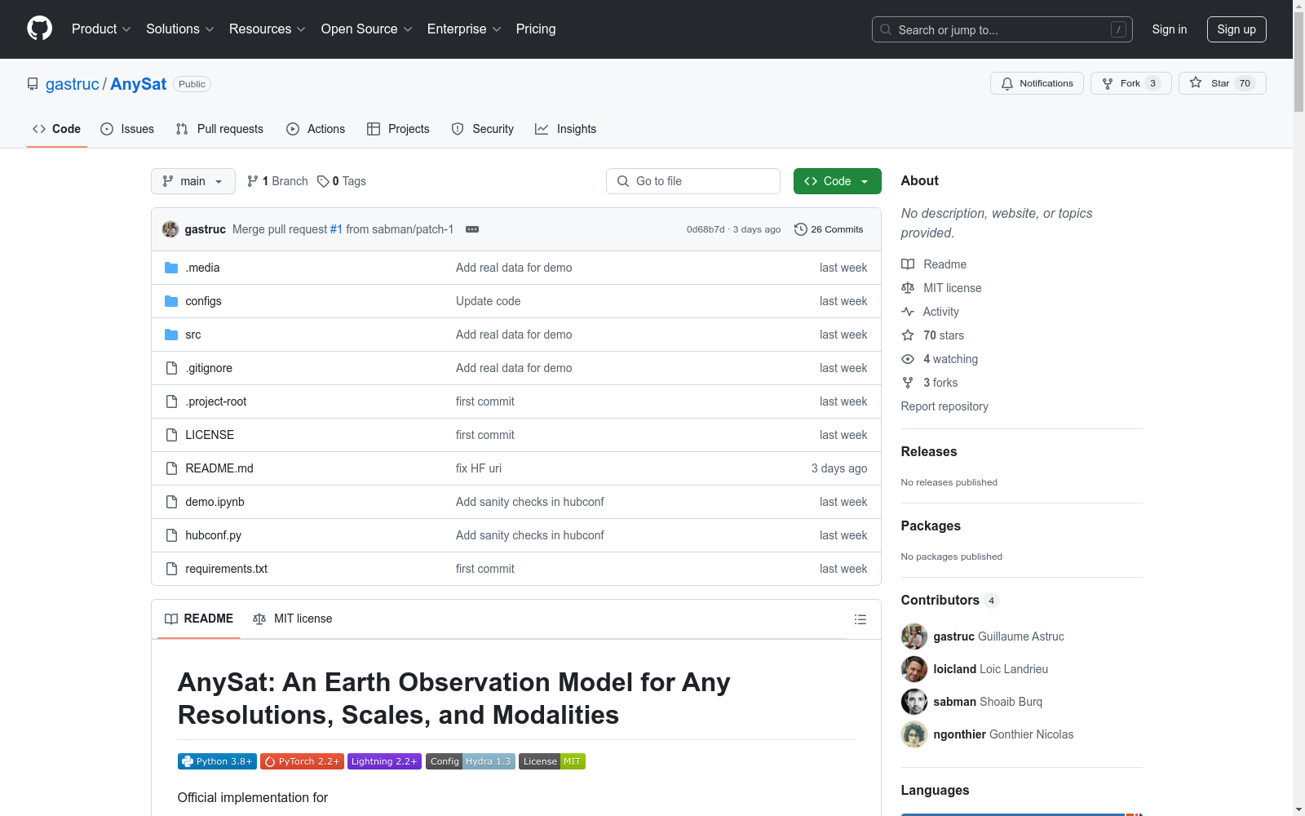
Task: Open the .project-root file
Action: click(215, 401)
